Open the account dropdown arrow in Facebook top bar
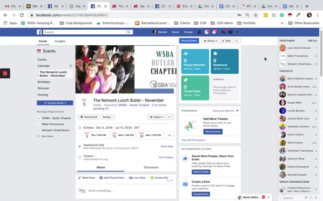The height and width of the screenshot is (201, 323). (x=237, y=32)
